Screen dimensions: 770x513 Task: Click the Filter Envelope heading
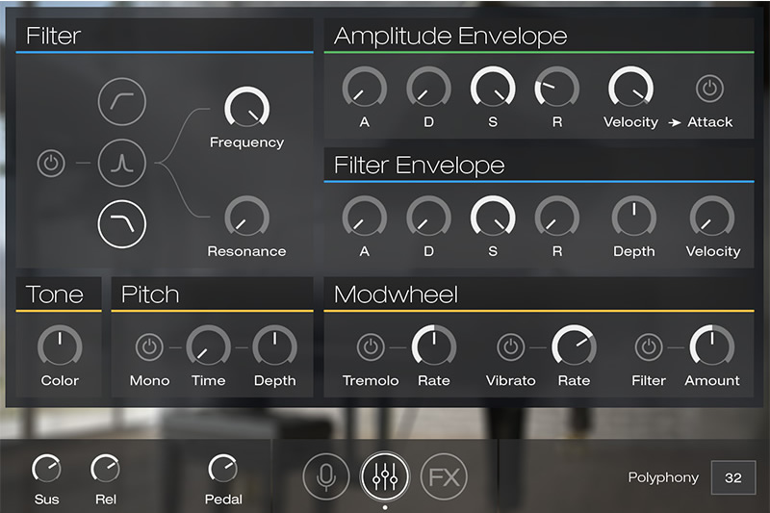[419, 165]
